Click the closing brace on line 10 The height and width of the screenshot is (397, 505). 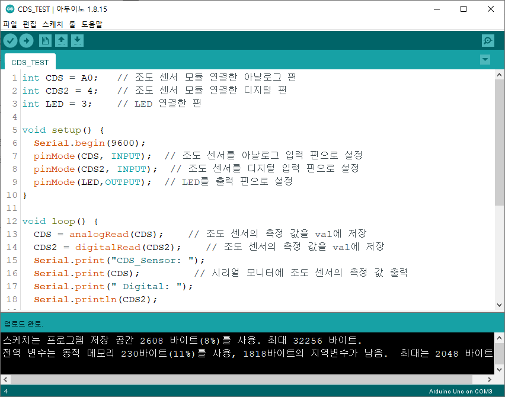pyautogui.click(x=24, y=196)
